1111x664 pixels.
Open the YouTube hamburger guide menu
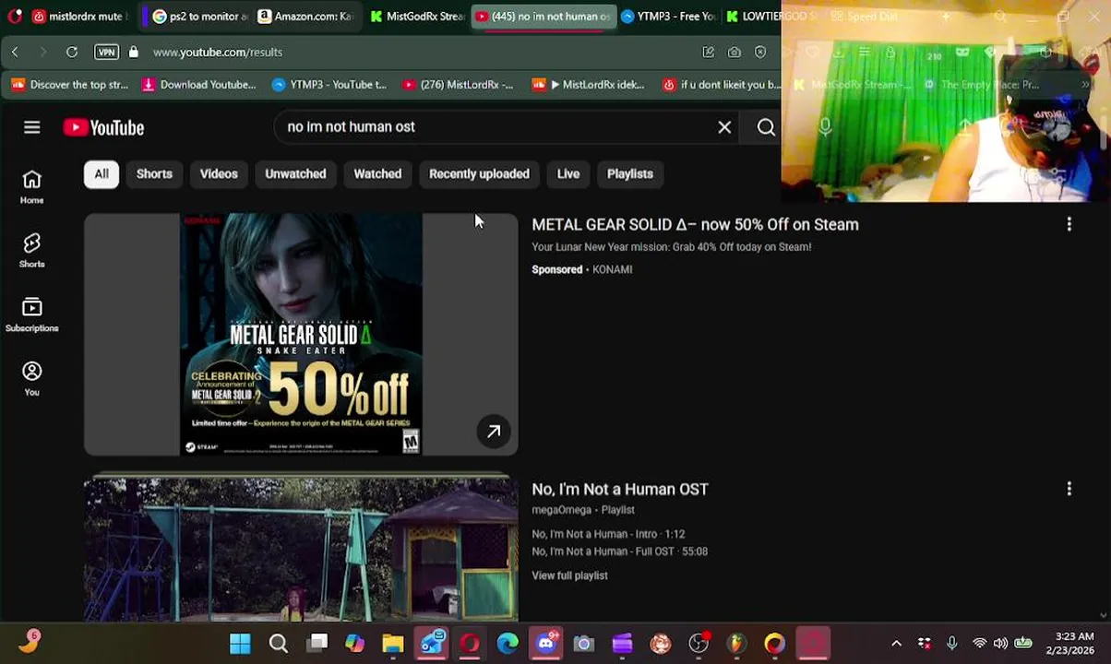(x=32, y=127)
